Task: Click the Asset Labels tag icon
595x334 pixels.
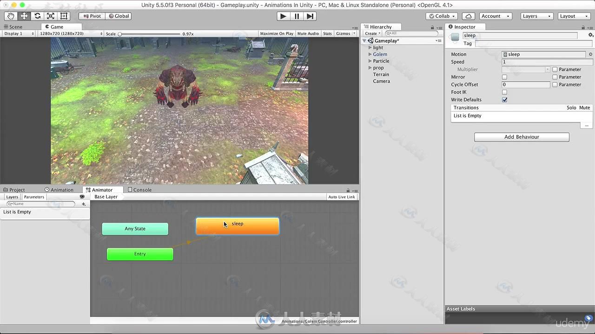Action: (588, 318)
